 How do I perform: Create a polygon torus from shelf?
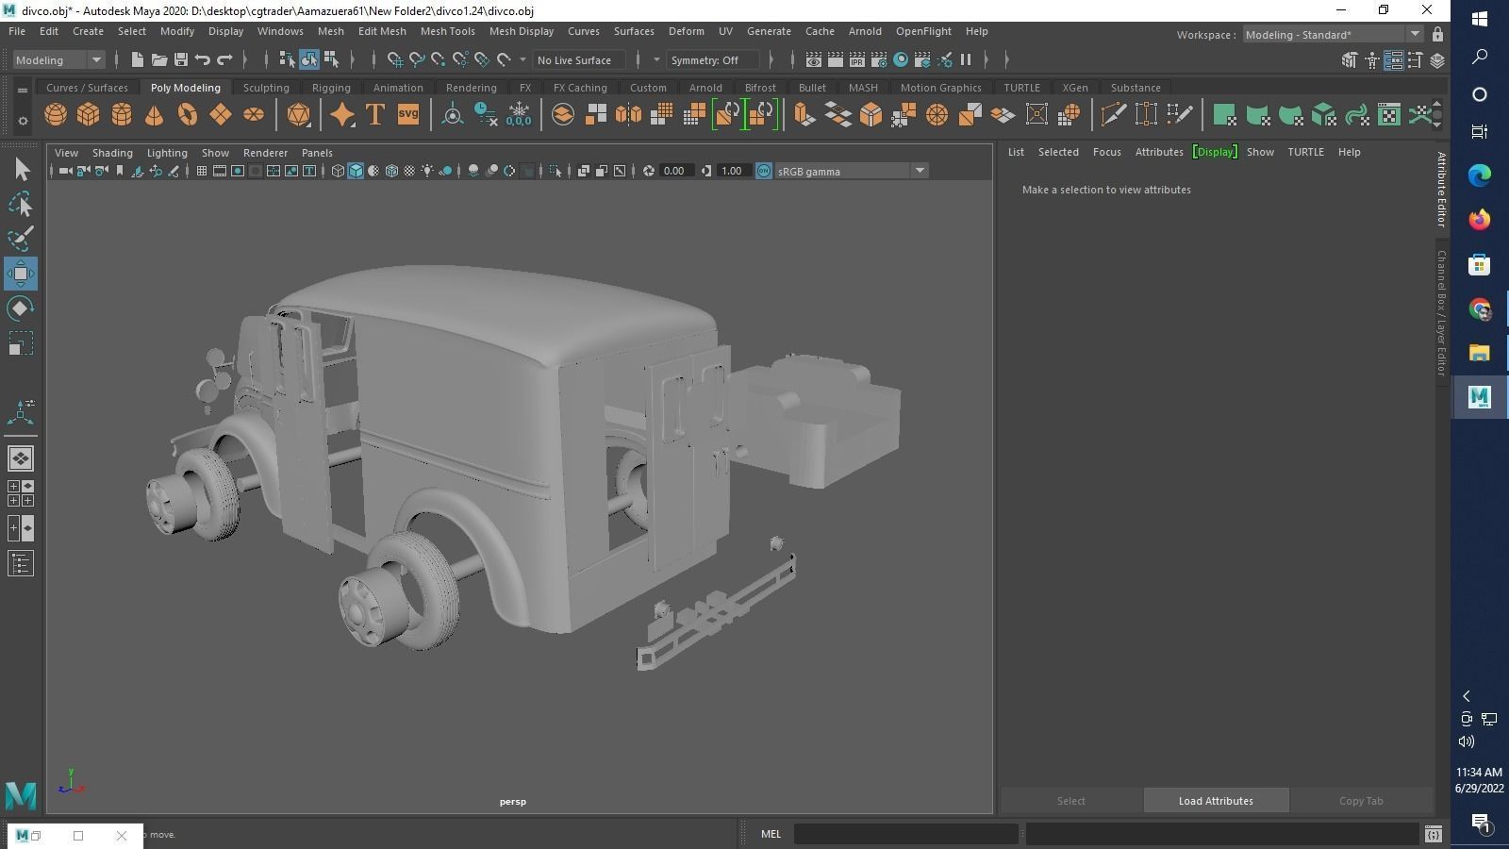[188, 115]
